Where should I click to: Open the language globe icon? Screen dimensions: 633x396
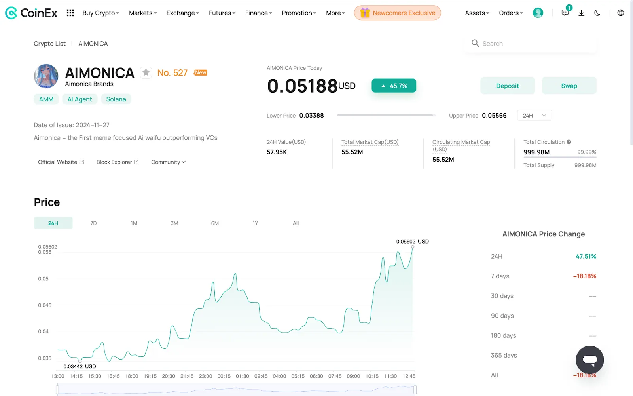click(621, 13)
